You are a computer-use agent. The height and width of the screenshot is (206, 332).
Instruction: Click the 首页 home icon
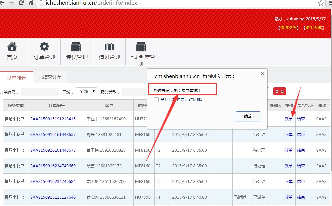pos(12,47)
